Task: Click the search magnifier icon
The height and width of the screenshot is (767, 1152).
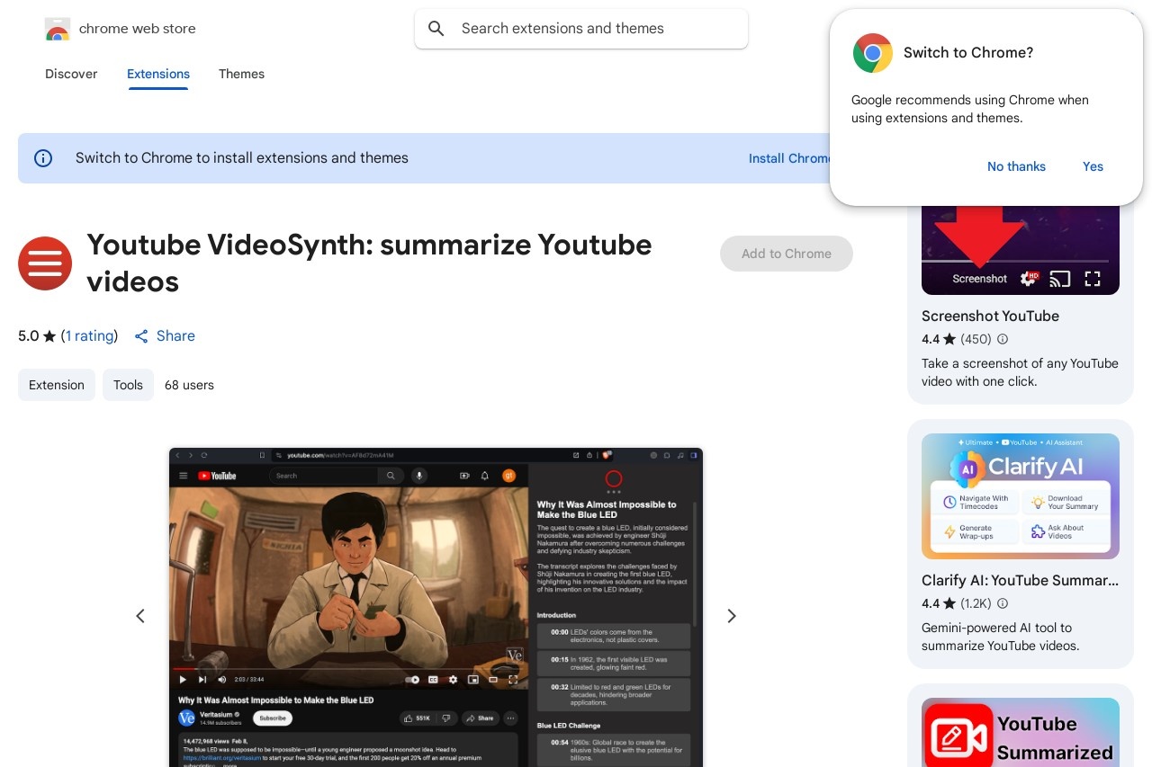Action: pos(436,29)
